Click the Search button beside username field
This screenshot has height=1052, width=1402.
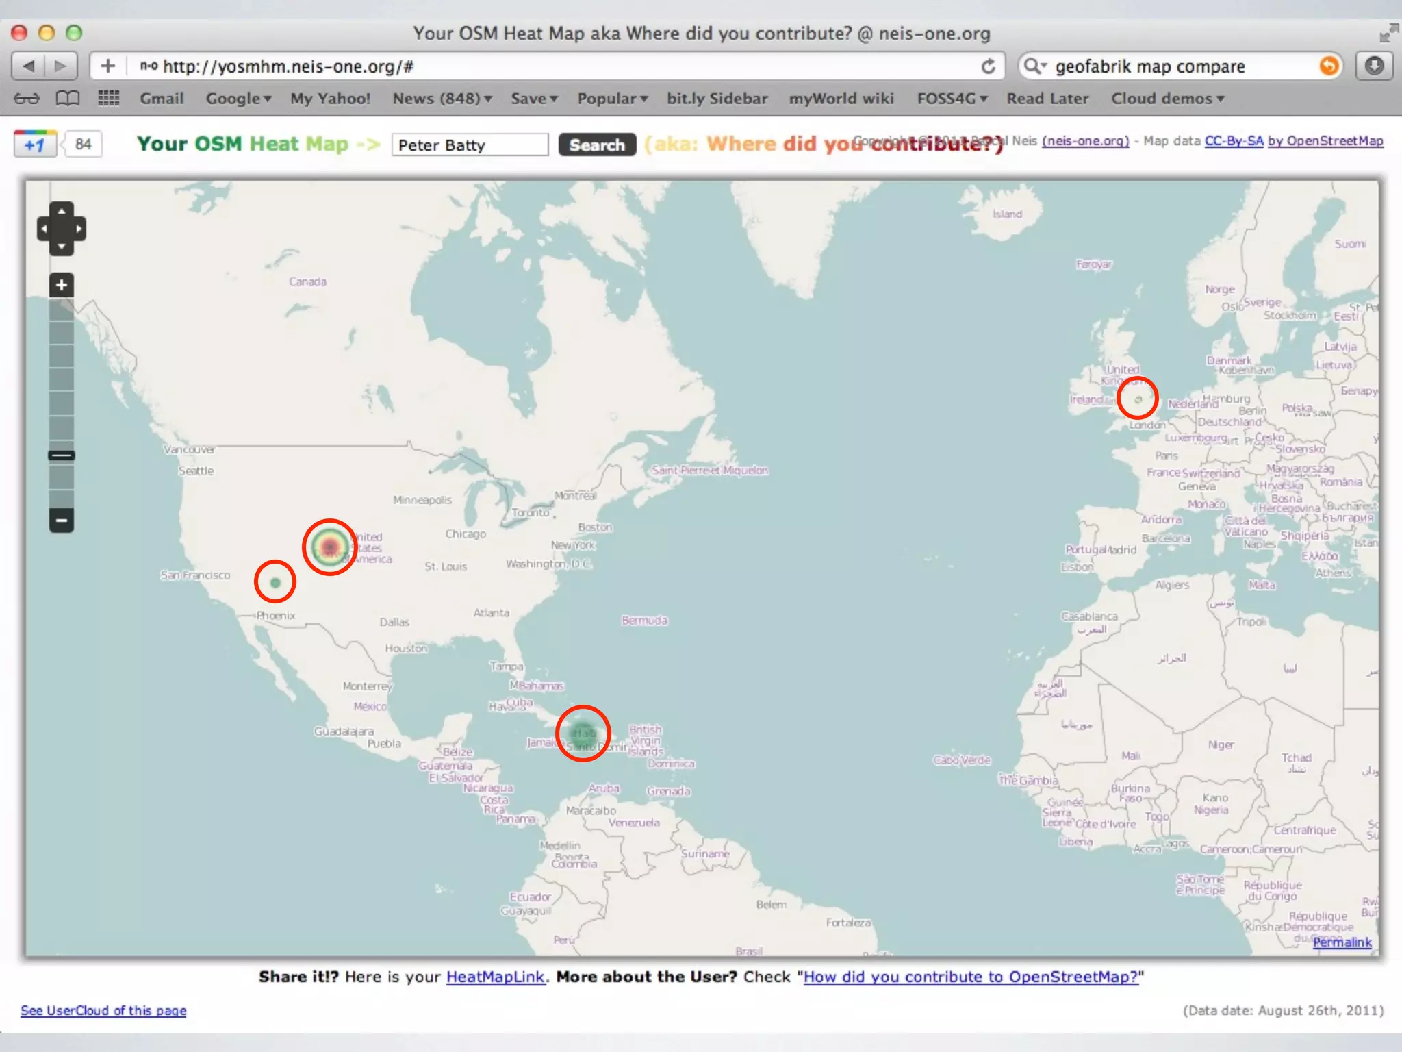[597, 145]
